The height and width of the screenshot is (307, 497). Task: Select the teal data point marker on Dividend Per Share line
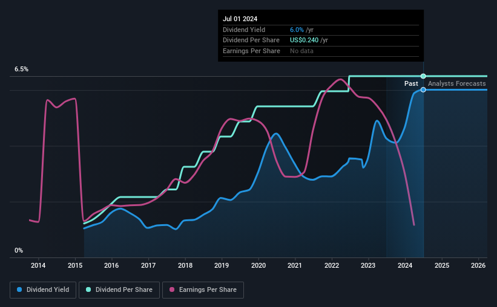pyautogui.click(x=423, y=76)
